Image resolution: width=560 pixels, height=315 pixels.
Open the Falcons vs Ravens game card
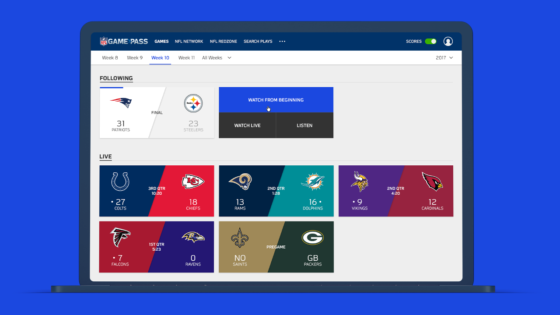pos(156,247)
